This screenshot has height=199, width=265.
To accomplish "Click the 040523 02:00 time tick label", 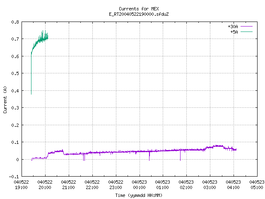I will [x=186, y=184].
